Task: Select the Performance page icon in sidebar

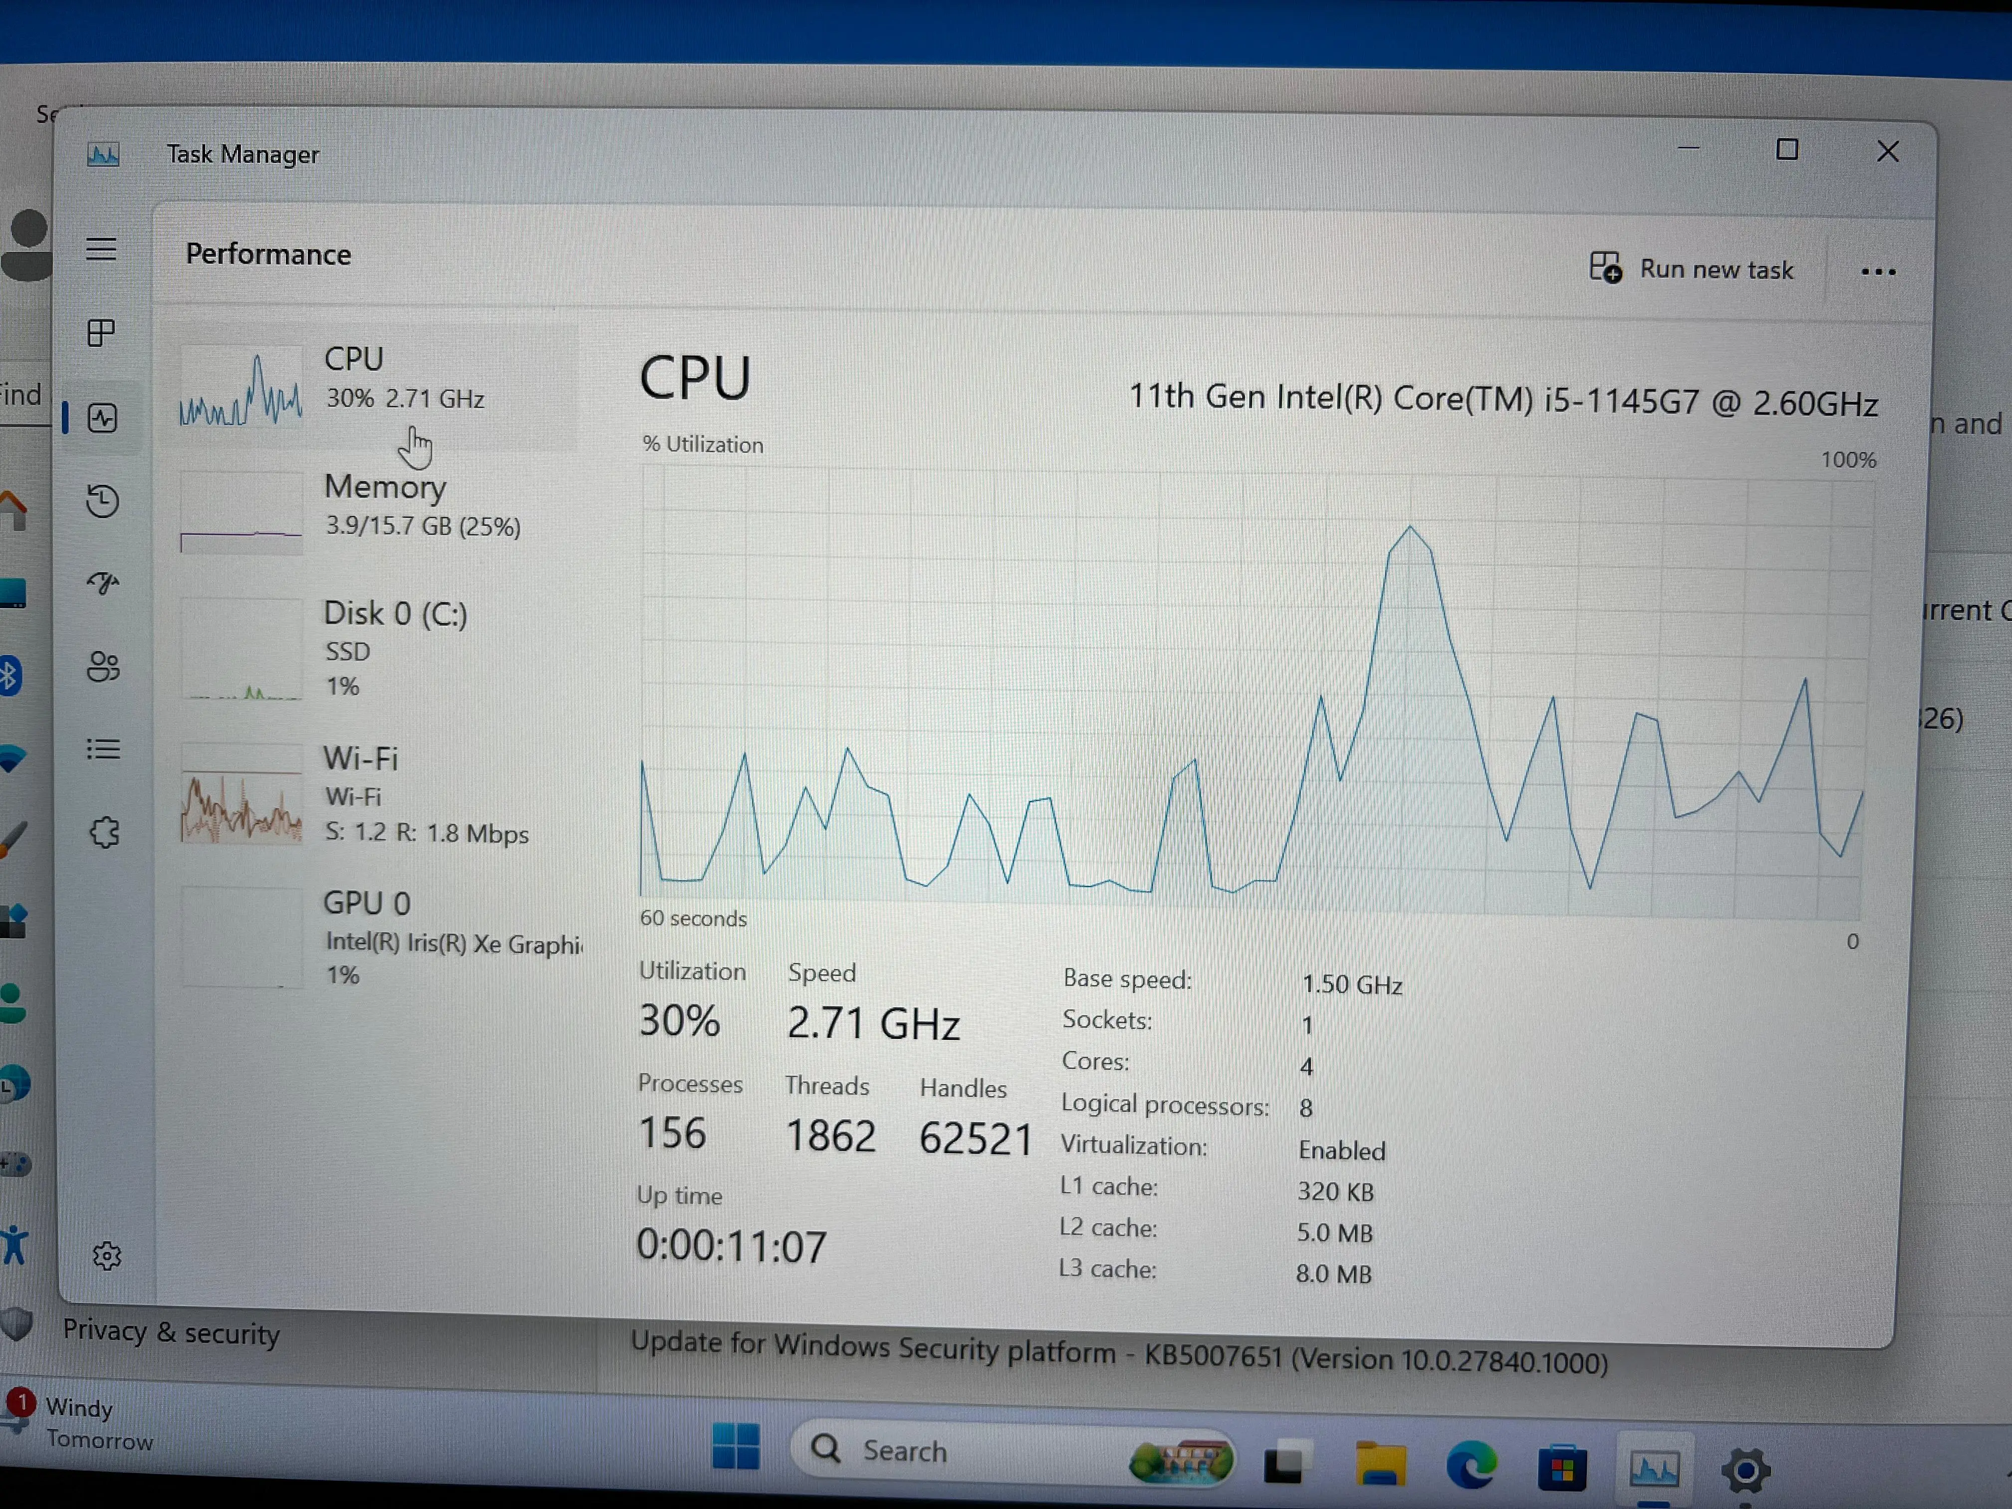Action: (102, 418)
